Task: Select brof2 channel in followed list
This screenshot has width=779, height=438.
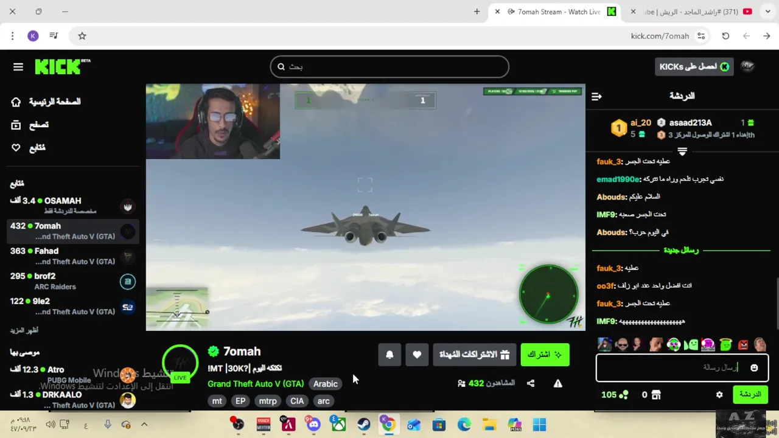Action: (x=73, y=280)
